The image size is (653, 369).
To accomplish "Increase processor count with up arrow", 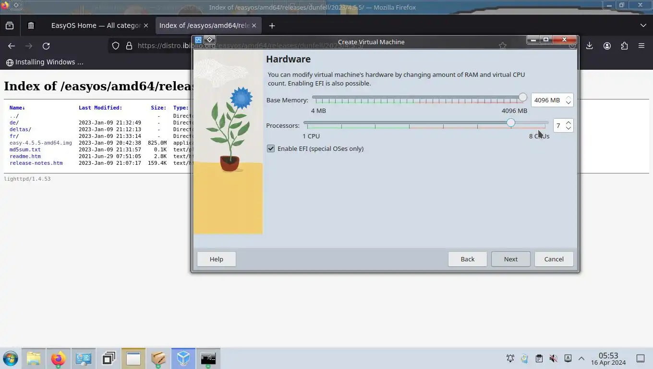I will pyautogui.click(x=568, y=123).
